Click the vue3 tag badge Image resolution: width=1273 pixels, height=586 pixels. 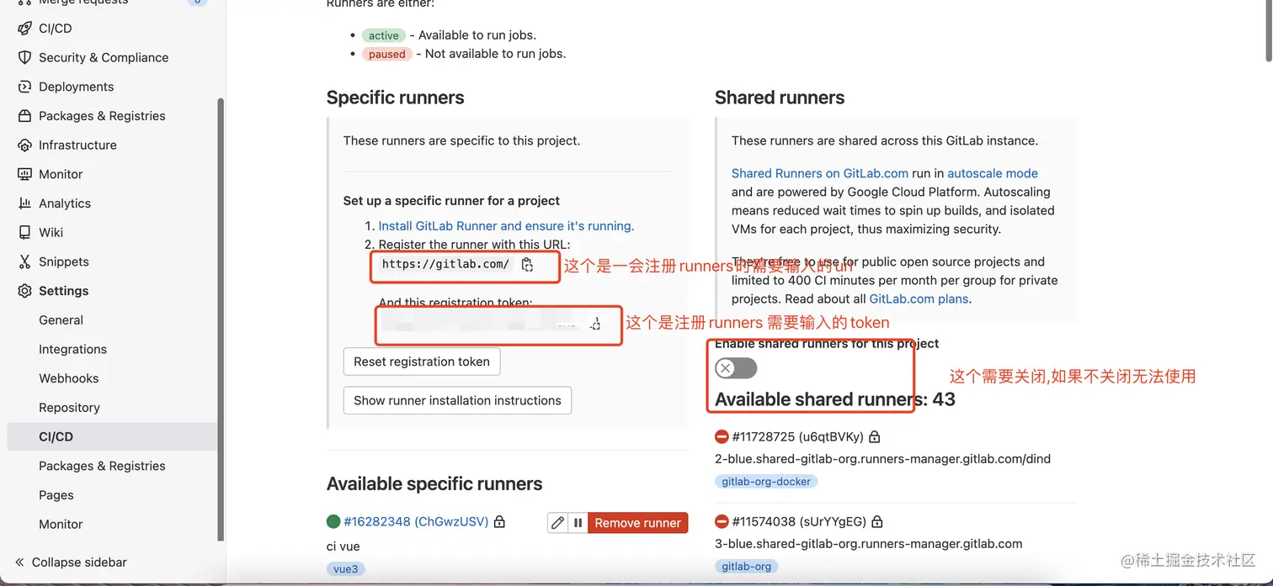(345, 569)
